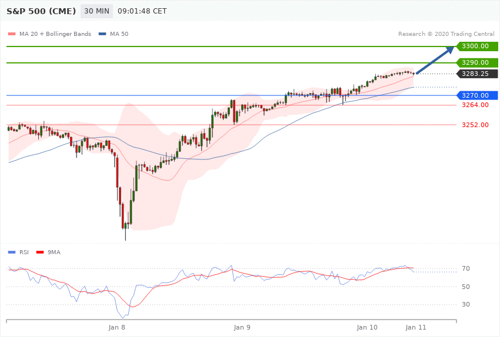The height and width of the screenshot is (339, 500).
Task: Click the Jan 9 date axis label
Action: [242, 327]
